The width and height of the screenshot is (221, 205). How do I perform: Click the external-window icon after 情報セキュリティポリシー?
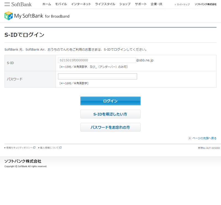34,148
